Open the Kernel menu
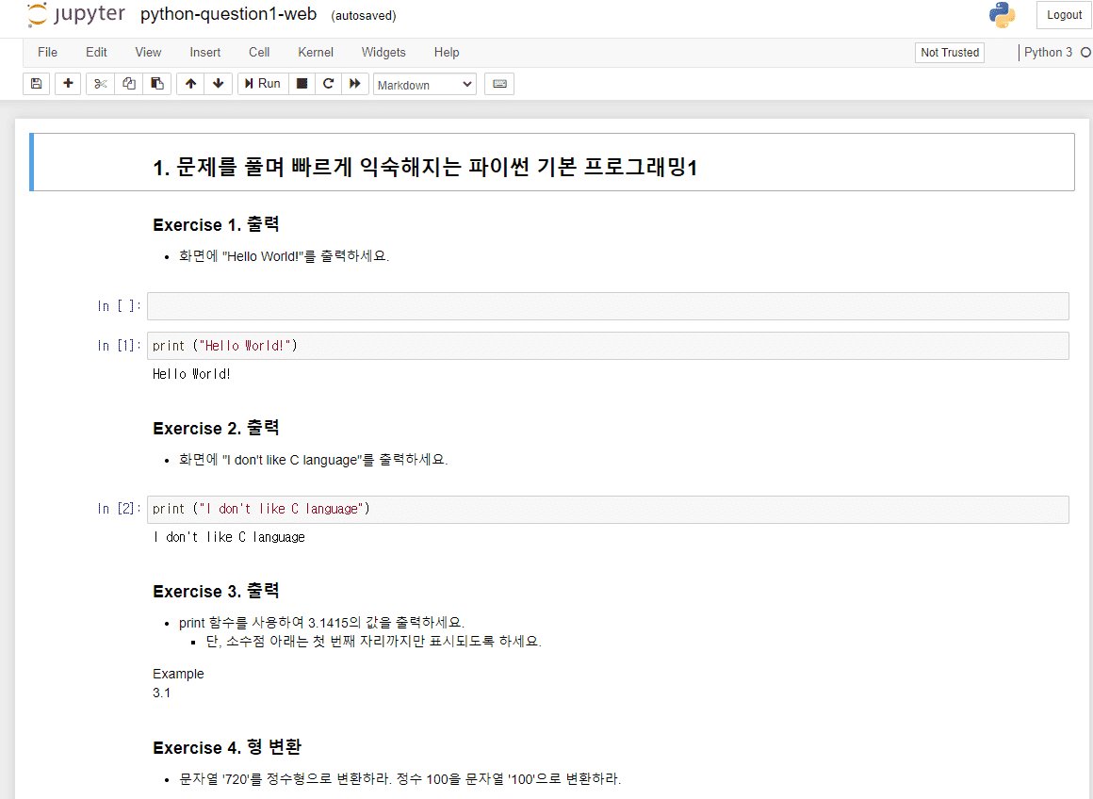 pos(315,52)
